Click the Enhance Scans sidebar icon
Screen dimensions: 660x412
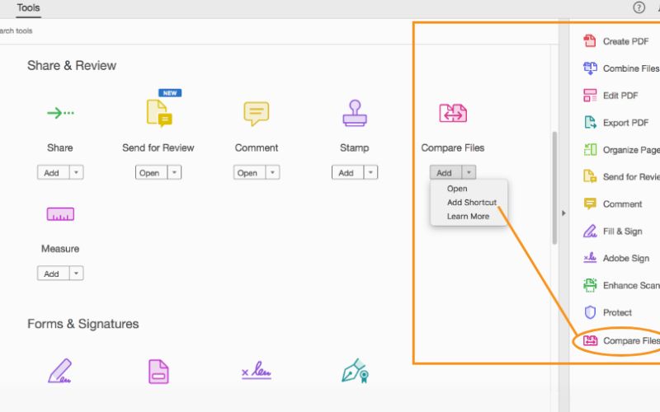(590, 285)
